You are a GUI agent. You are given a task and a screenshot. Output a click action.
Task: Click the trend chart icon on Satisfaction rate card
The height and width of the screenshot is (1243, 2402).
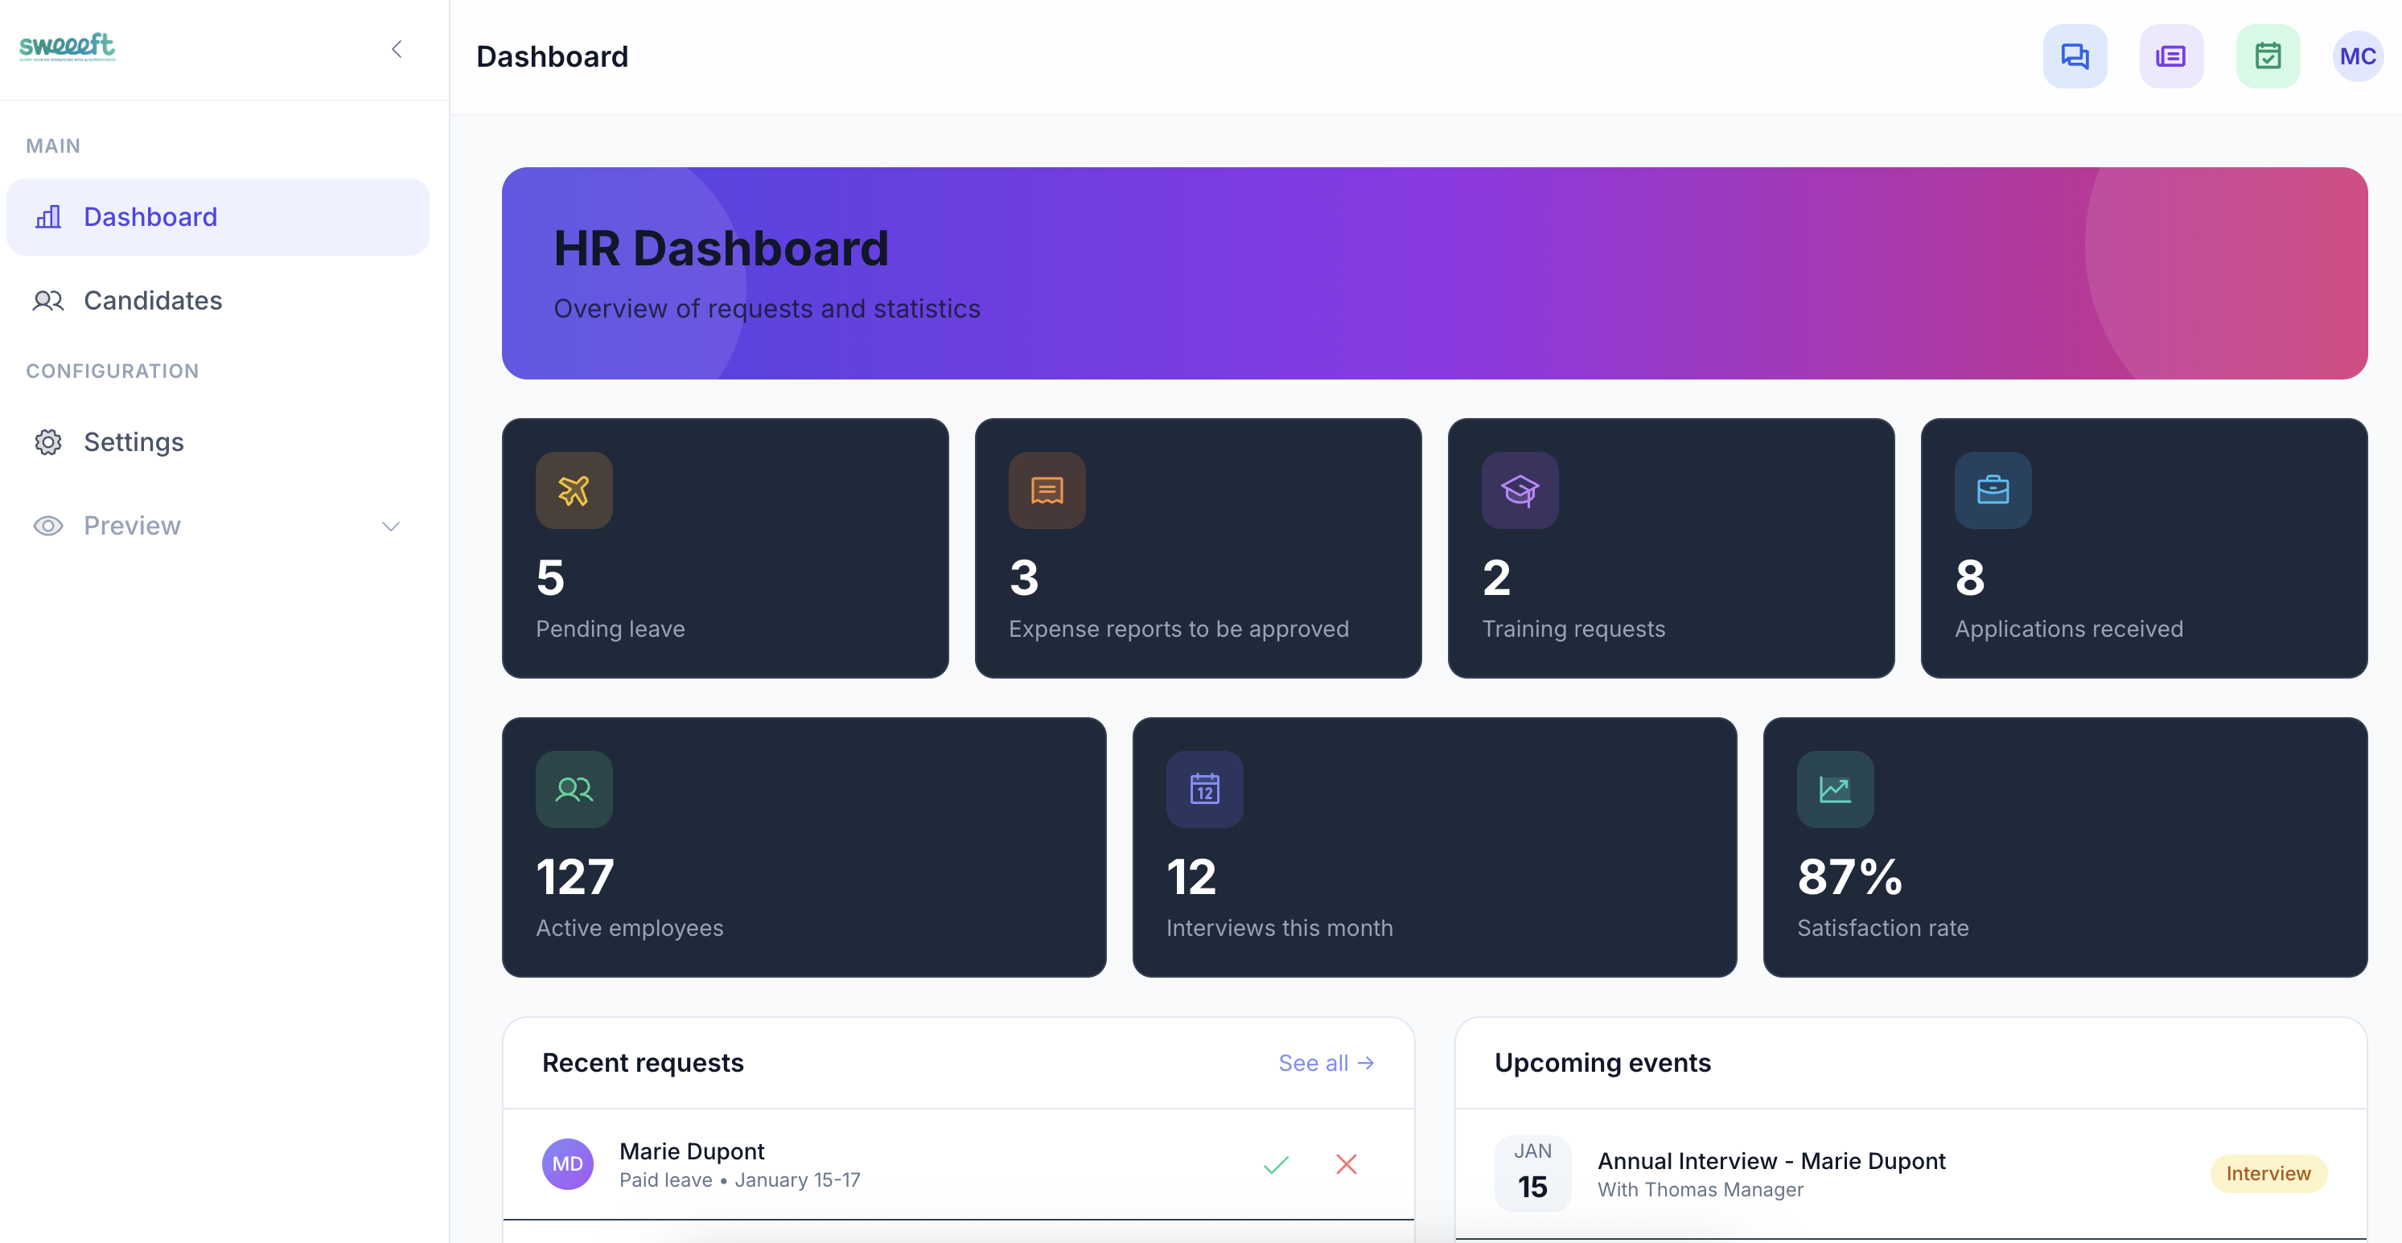(1834, 790)
